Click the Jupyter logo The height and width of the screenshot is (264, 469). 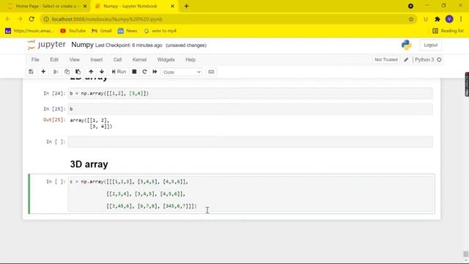(x=47, y=45)
